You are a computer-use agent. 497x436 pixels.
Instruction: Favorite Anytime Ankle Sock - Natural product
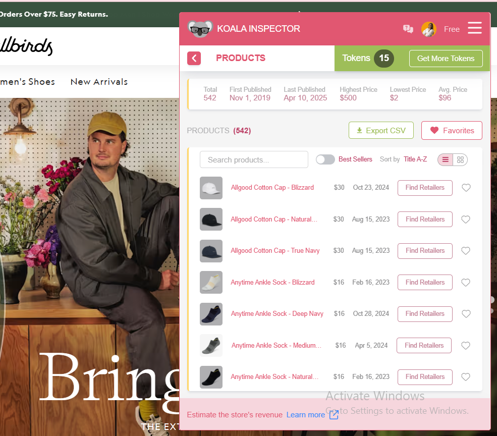[x=466, y=377]
